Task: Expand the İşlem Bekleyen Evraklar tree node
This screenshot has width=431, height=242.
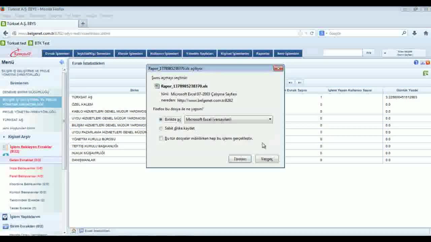Action: tap(4, 147)
